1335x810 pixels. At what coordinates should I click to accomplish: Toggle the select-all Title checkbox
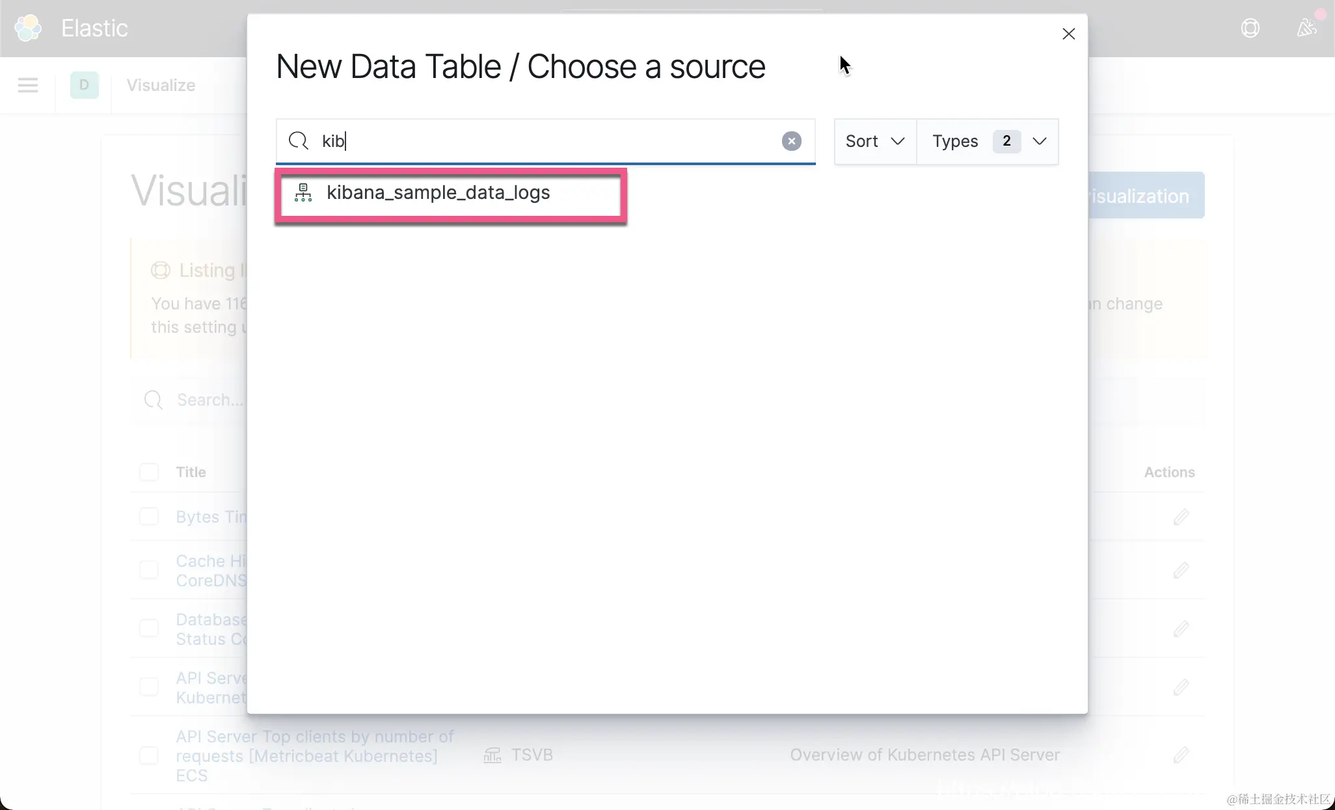(x=149, y=472)
